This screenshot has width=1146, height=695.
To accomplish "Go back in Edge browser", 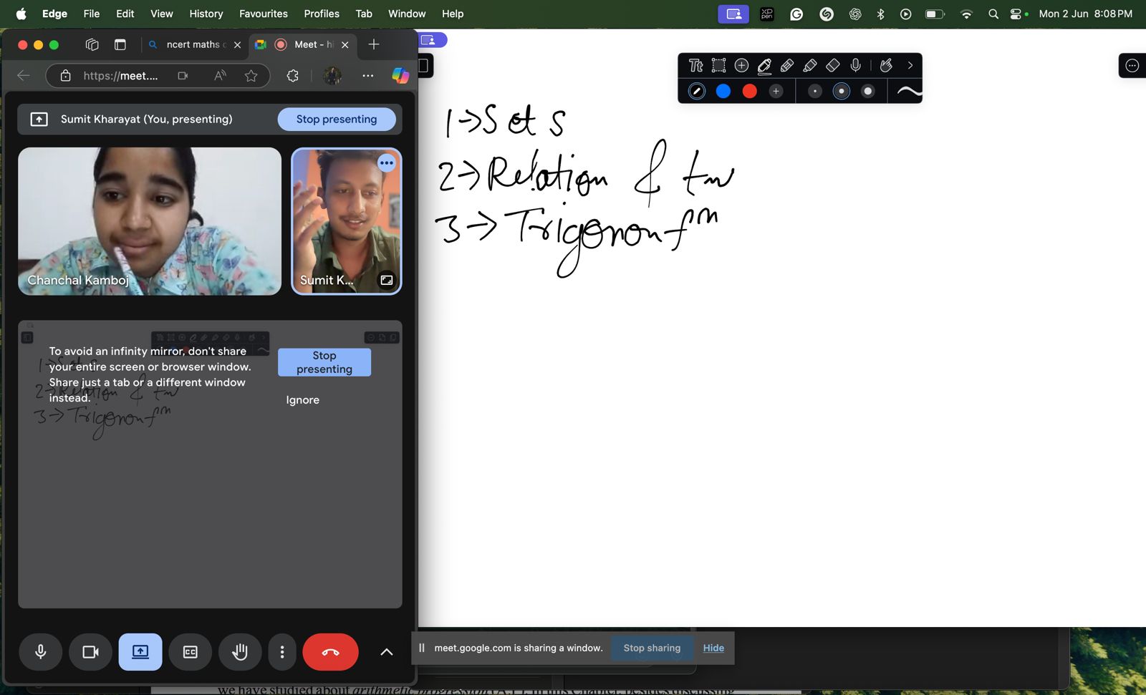I will point(23,76).
